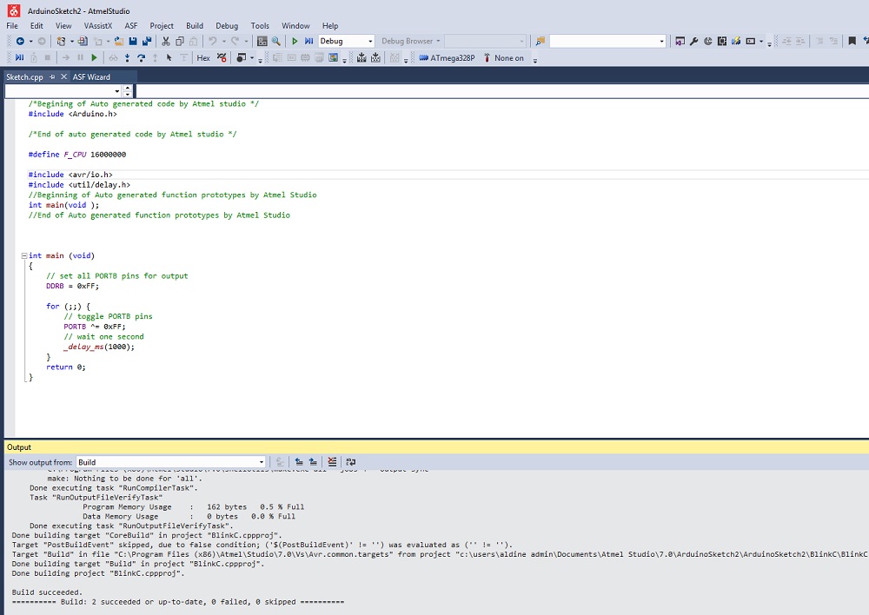Switch to the Sketch.cpp tab

pyautogui.click(x=24, y=77)
